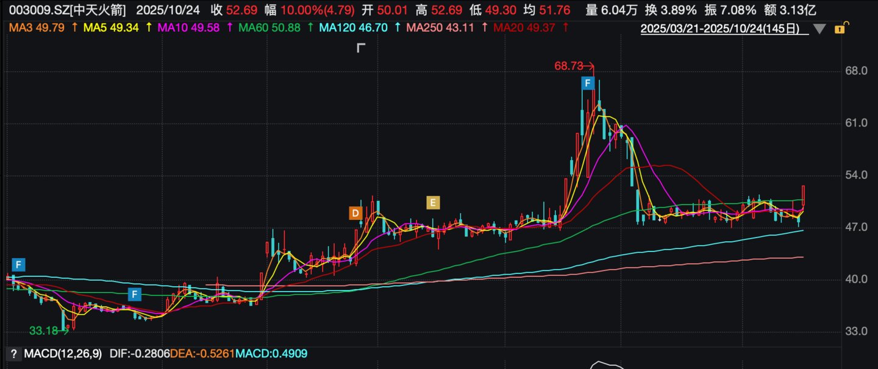The height and width of the screenshot is (369, 878).
Task: Click the yellow E event marker
Action: coord(432,203)
